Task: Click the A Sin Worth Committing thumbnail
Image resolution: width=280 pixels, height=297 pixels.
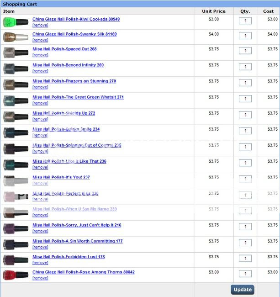Action: 16,244
